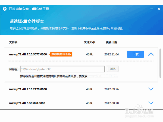Click the 文件大小 column header

[89, 42]
